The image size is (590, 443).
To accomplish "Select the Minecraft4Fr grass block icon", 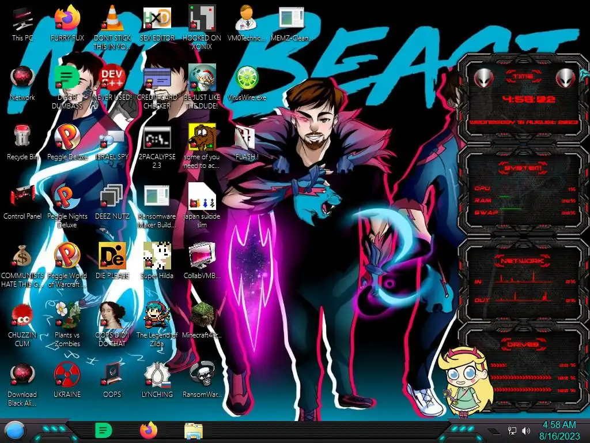I will coord(202,315).
